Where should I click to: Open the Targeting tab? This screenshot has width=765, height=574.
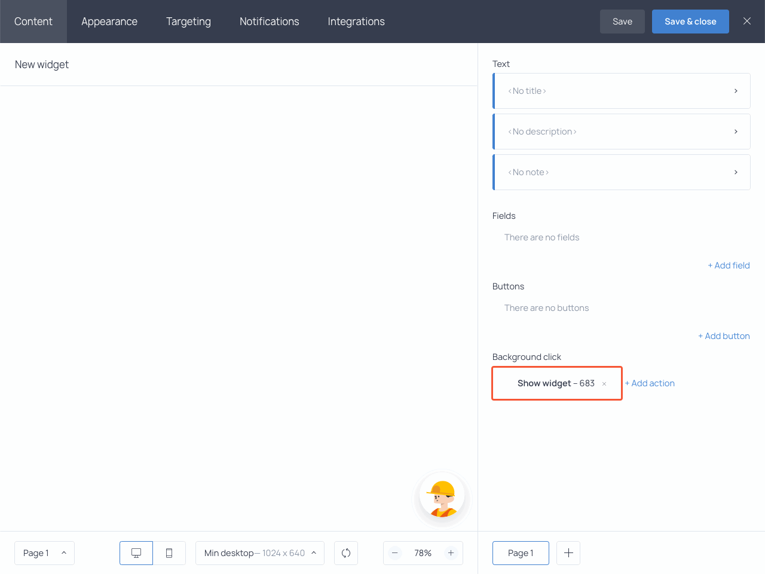(188, 22)
